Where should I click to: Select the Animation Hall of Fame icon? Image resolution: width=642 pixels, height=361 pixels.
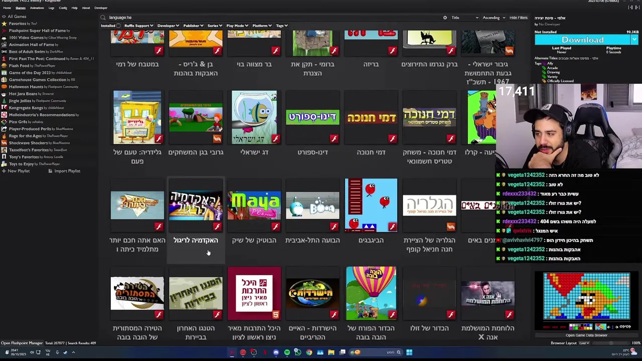tap(4, 45)
